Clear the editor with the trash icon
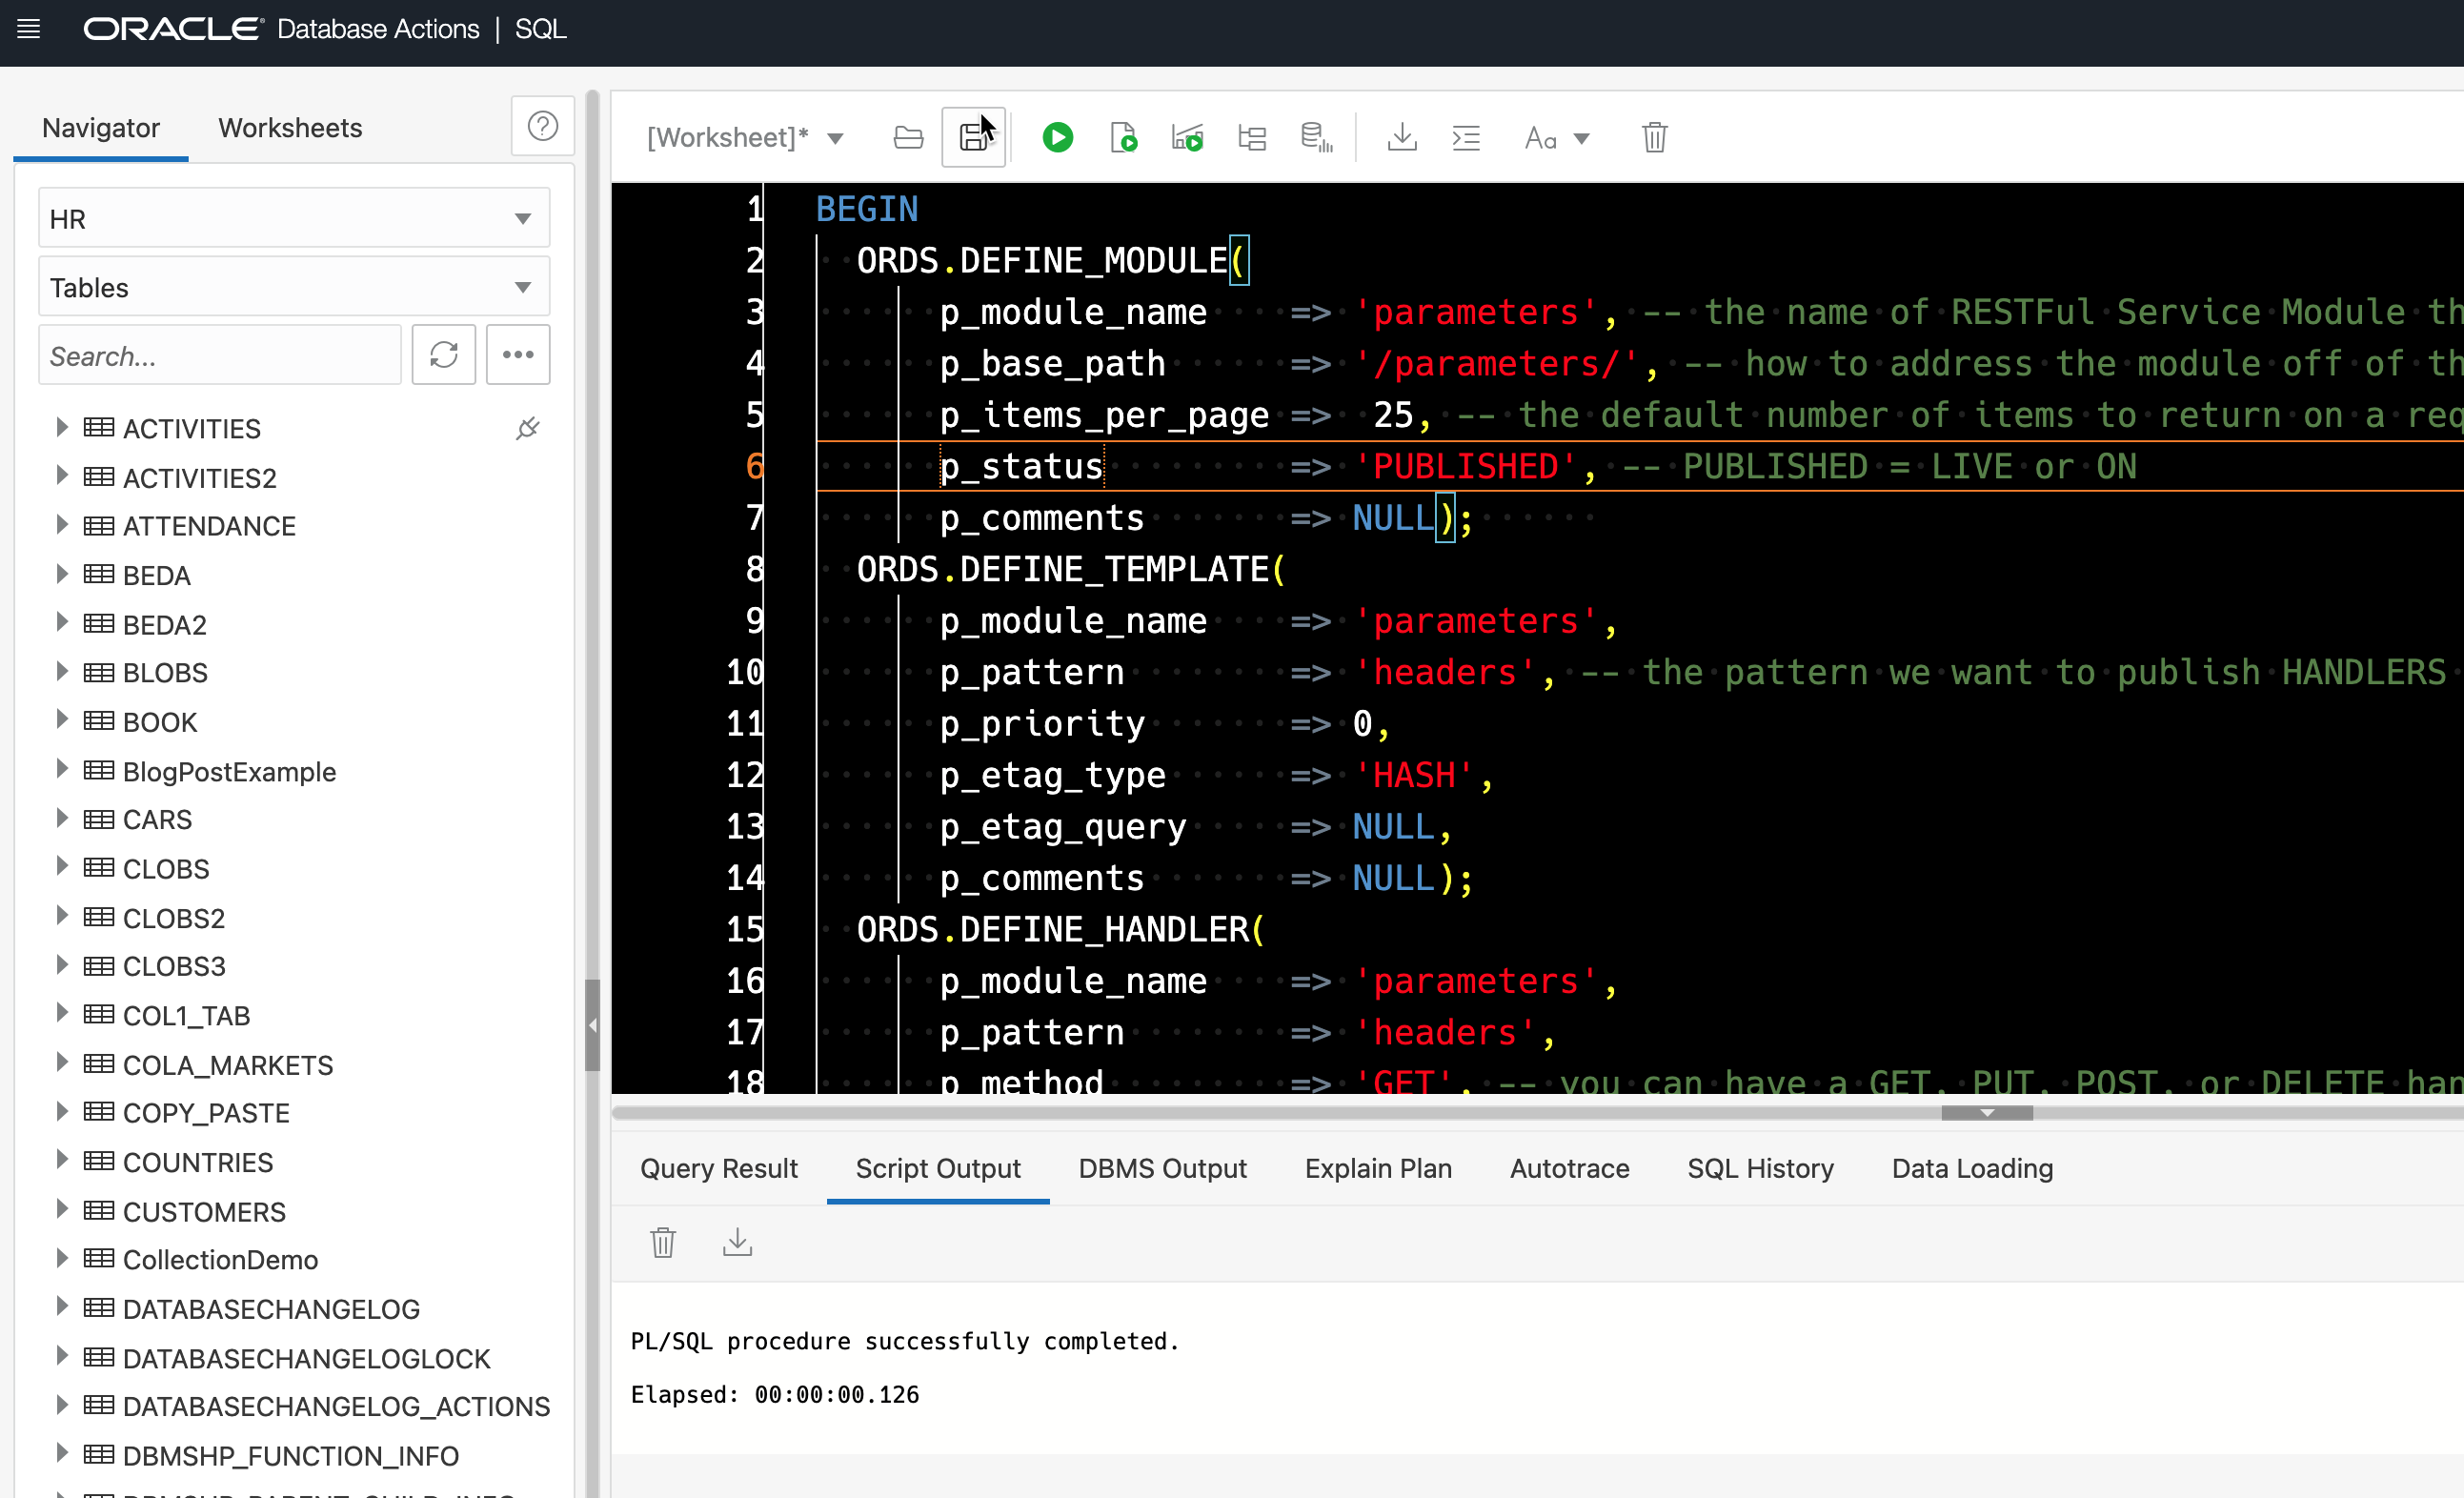Viewport: 2464px width, 1498px height. 1655,137
